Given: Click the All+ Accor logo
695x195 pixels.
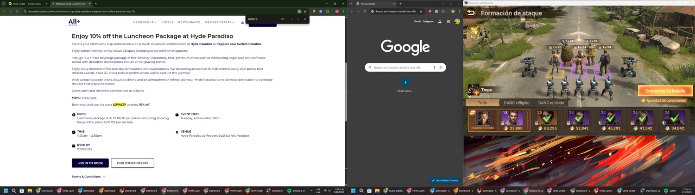Looking at the screenshot, I should [x=74, y=22].
